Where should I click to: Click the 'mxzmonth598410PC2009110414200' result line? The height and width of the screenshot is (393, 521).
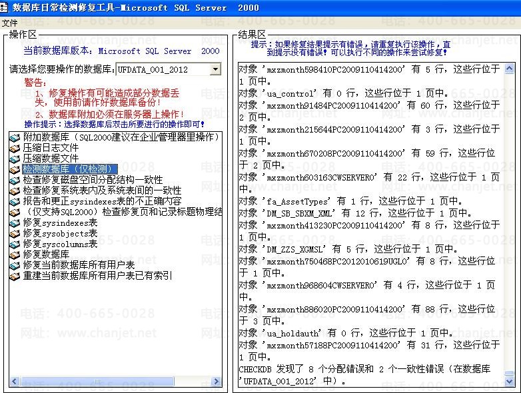coord(369,75)
